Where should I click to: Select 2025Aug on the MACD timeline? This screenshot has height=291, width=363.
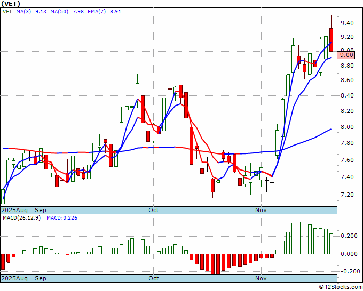tap(14, 278)
